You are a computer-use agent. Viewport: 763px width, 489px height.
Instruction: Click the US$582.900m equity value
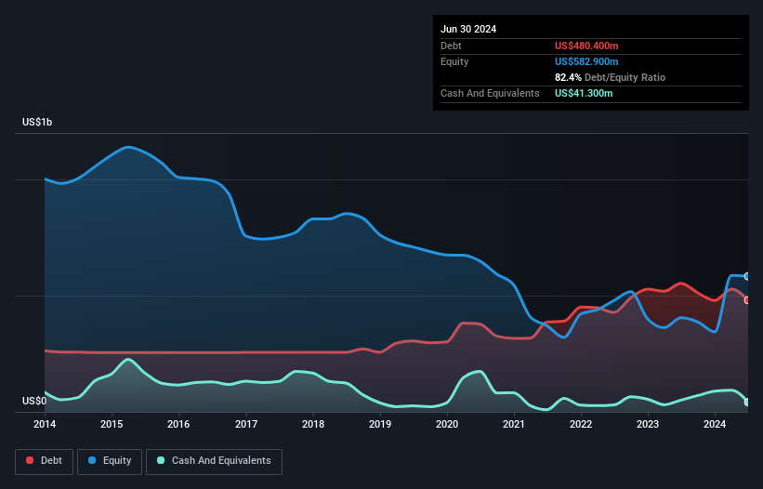(x=586, y=61)
